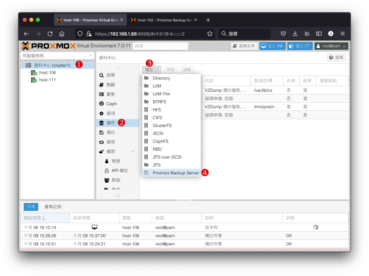Switch to the 作業 tasks tab
The width and height of the screenshot is (369, 276).
click(31, 207)
